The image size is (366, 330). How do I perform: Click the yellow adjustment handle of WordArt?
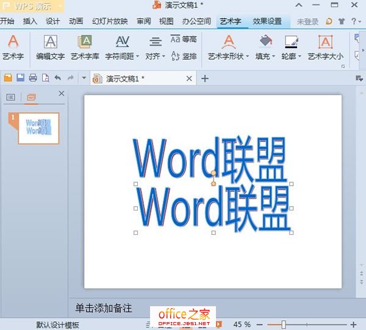coord(213,184)
